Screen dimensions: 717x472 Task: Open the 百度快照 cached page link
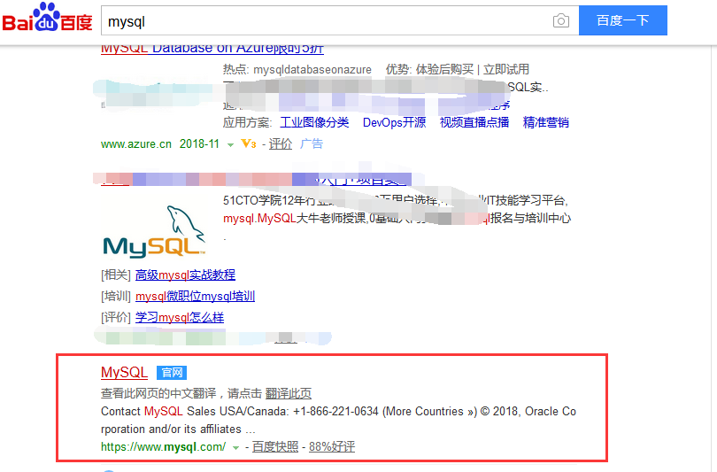(275, 447)
